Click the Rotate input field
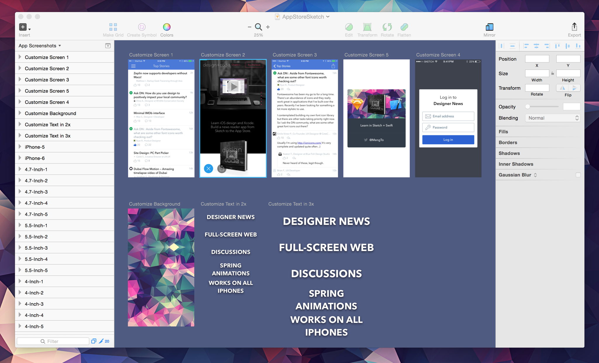 [x=537, y=88]
